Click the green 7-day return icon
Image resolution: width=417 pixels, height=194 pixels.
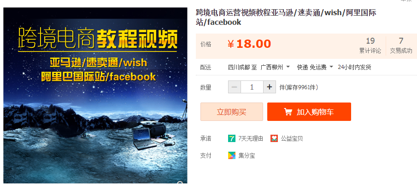click(232, 138)
